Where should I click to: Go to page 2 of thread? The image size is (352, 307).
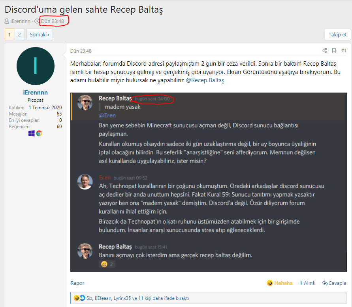[19, 34]
